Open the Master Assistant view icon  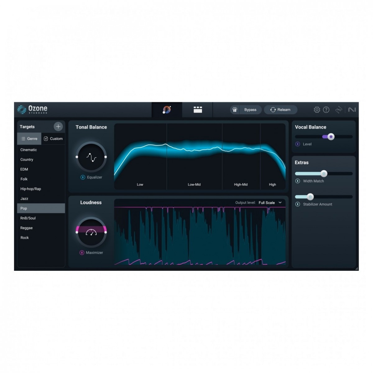coord(167,110)
